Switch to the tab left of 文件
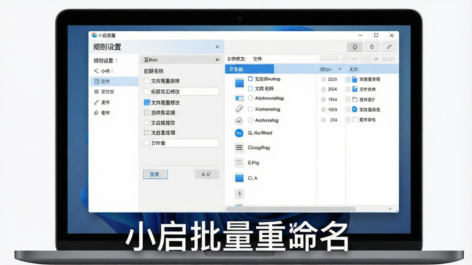The height and width of the screenshot is (265, 472). 236,59
